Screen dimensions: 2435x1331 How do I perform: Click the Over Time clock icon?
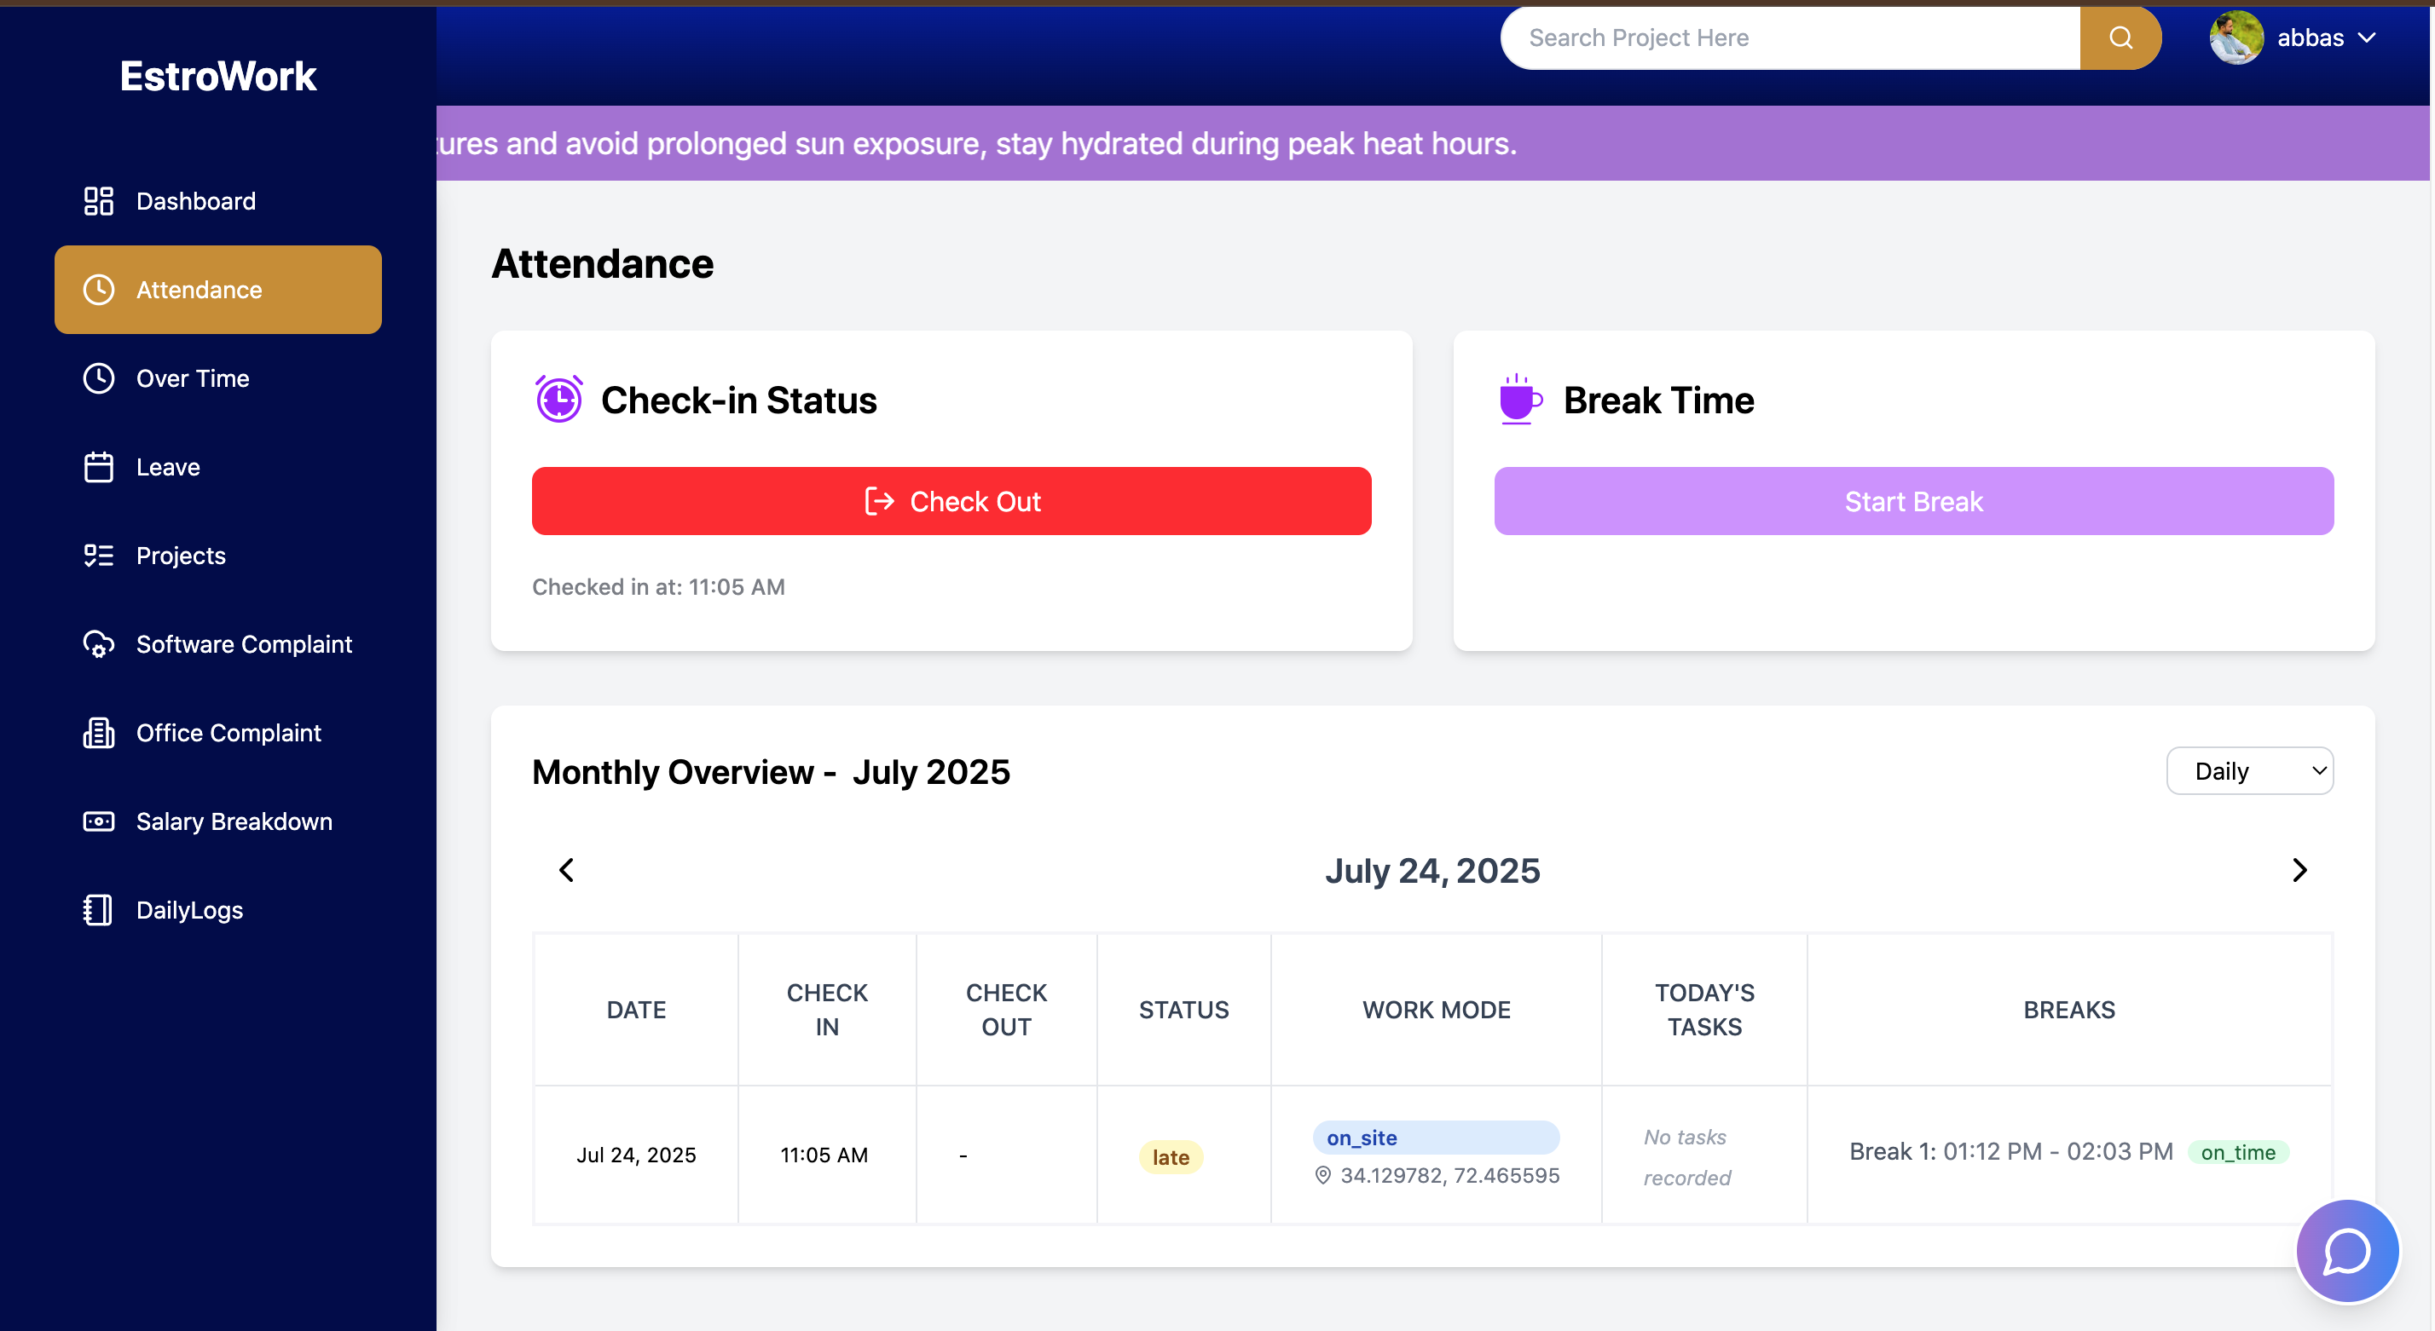tap(98, 379)
